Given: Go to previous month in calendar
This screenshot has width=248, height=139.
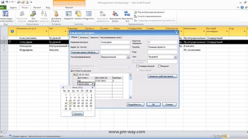Looking at the screenshot, I should [x=63, y=88].
